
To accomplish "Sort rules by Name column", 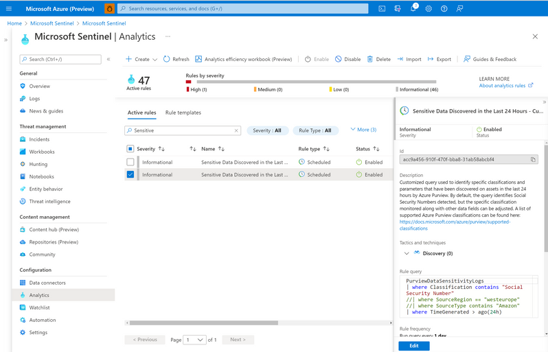I will 213,149.
